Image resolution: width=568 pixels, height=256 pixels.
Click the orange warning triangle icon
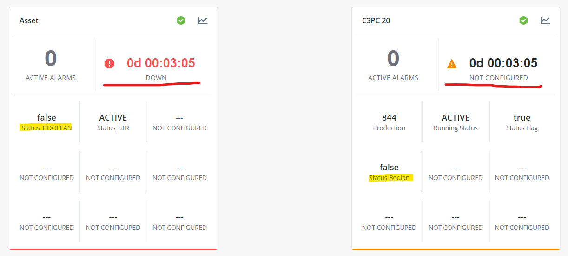click(x=452, y=64)
